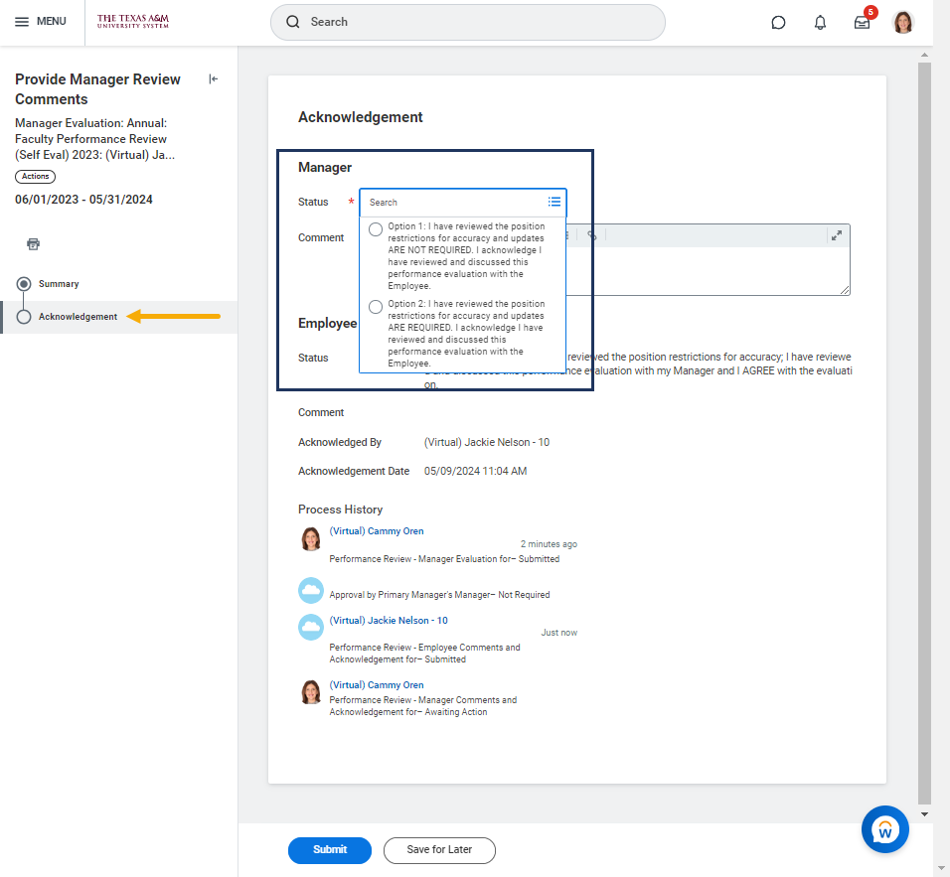
Task: Click the Submit button
Action: pos(329,850)
